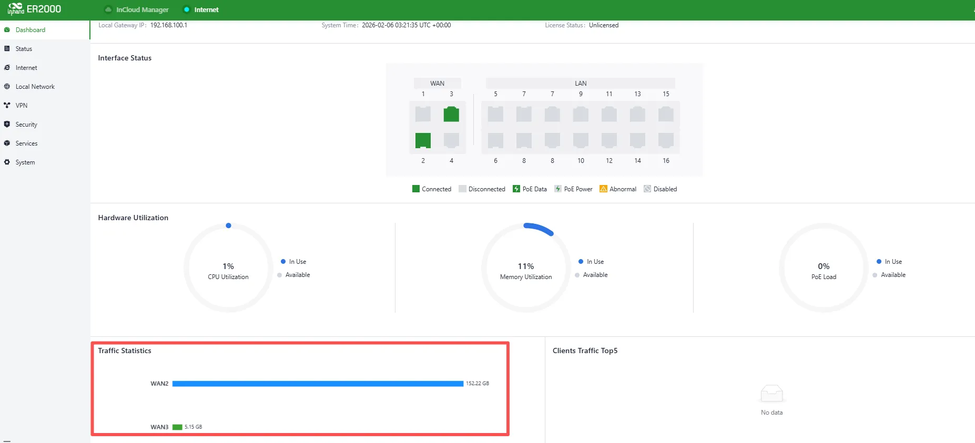Click the PoE Power legend icon
The height and width of the screenshot is (443, 975).
point(558,189)
